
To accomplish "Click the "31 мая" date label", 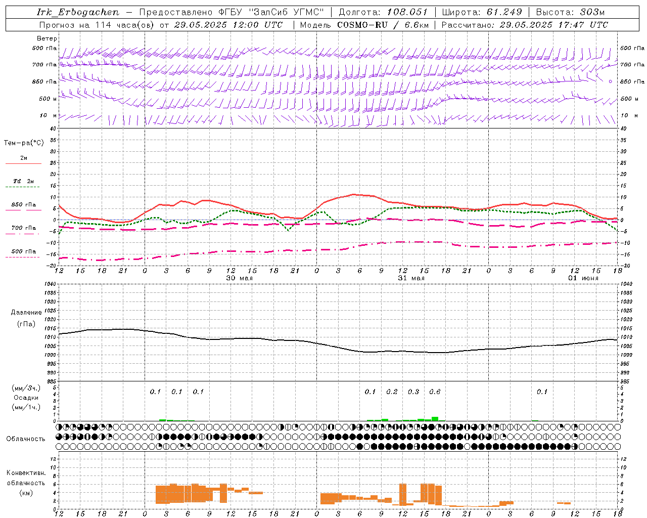I will click(x=411, y=278).
